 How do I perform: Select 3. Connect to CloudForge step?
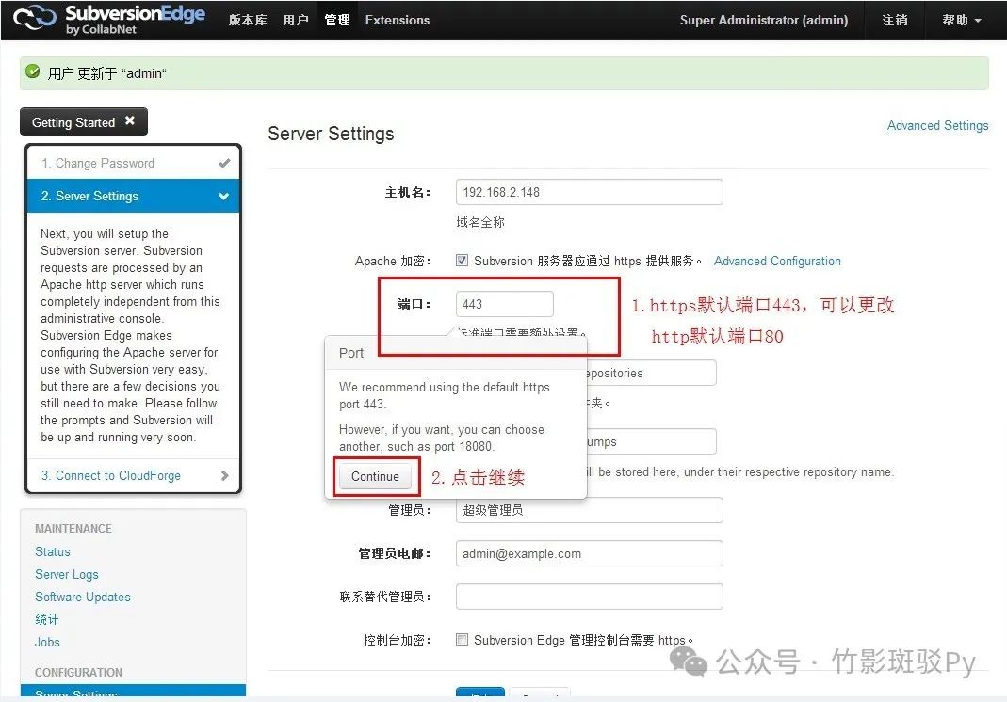[x=133, y=475]
